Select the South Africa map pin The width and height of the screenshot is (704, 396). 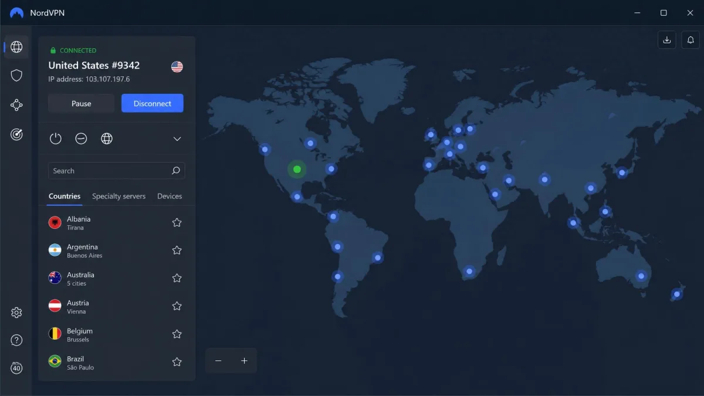pos(469,272)
